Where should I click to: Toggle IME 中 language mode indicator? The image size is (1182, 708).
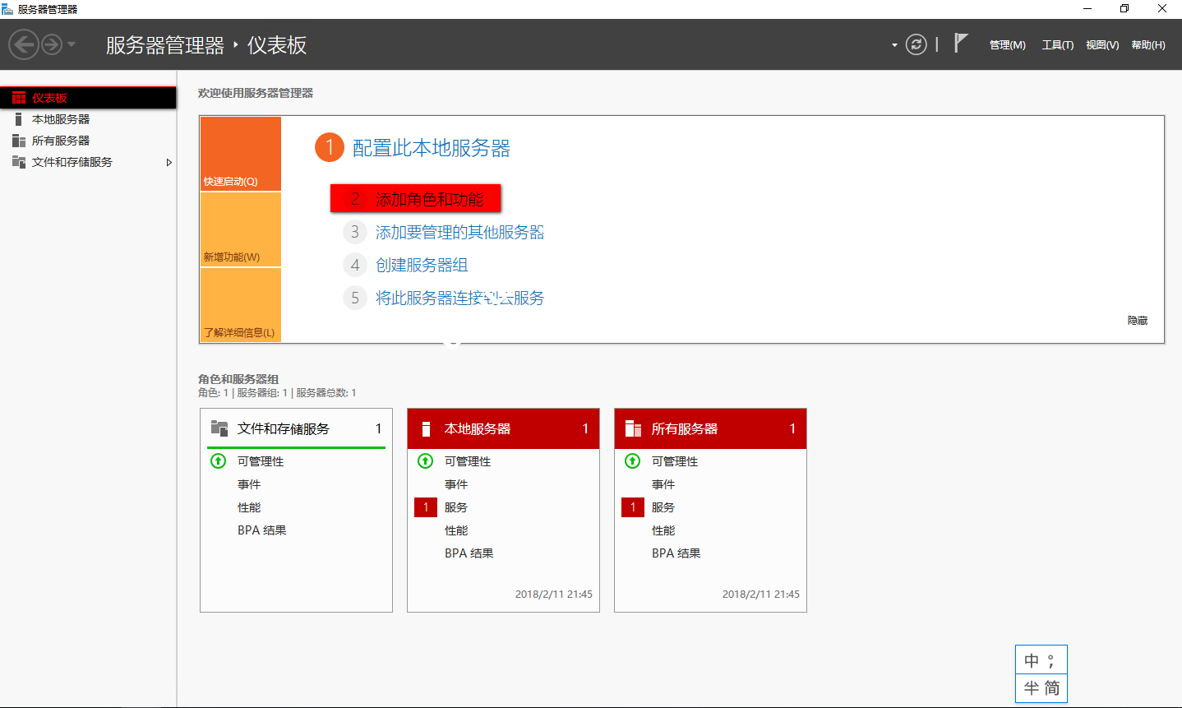click(1032, 660)
